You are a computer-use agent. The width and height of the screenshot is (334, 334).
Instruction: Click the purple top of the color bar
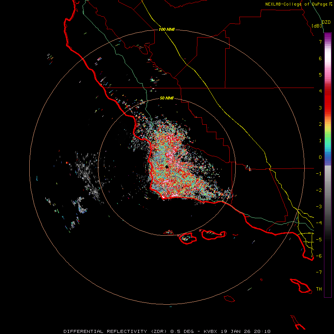pyautogui.click(x=328, y=36)
